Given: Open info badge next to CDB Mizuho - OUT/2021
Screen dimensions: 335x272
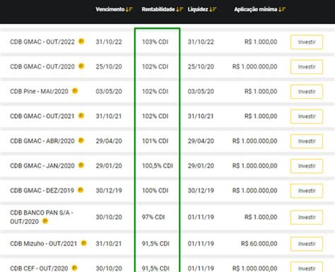Looking at the screenshot, I should click(83, 243).
